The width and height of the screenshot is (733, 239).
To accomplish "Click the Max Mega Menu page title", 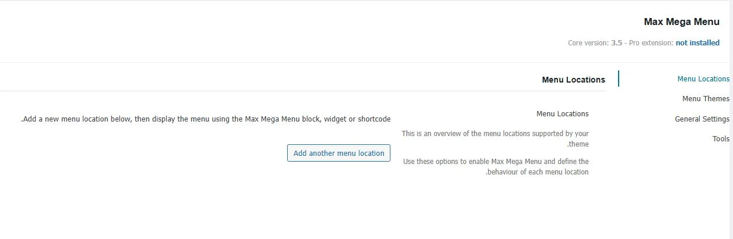I will (681, 22).
